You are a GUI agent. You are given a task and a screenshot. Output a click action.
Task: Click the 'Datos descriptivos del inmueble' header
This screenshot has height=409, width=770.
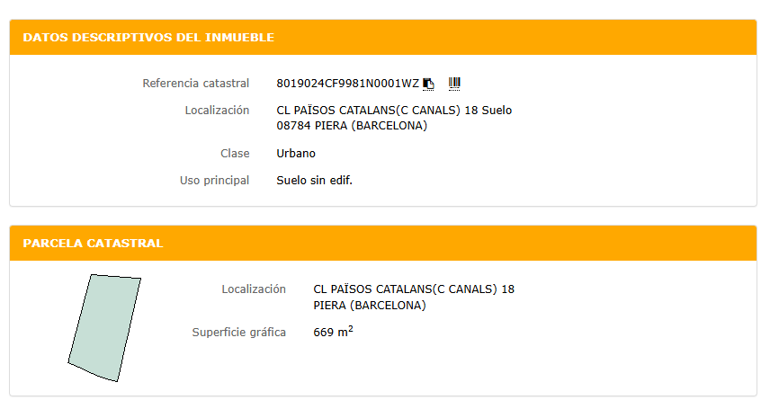[x=148, y=38]
